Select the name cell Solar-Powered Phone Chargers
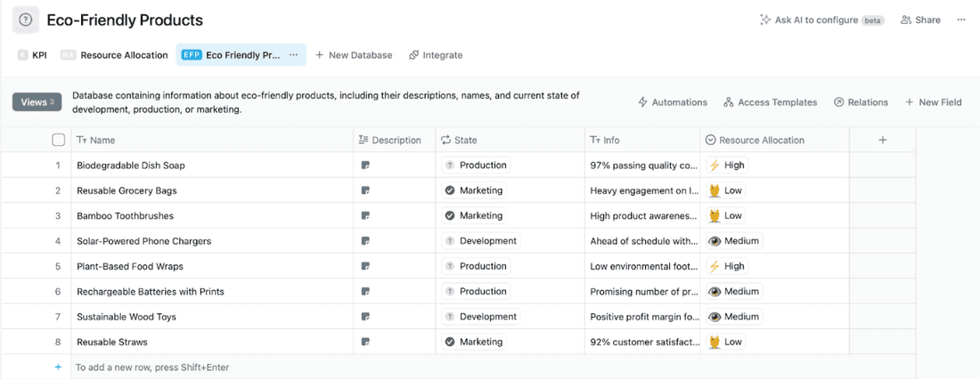The height and width of the screenshot is (379, 980). (213, 241)
